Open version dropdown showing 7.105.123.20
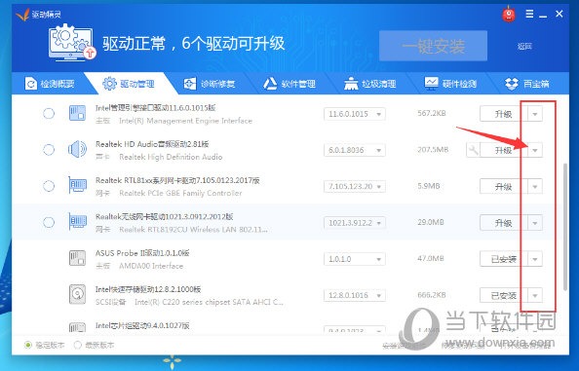579x371 pixels. [x=355, y=187]
